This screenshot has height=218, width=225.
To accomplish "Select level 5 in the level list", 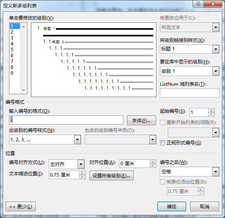I will (x=15, y=50).
